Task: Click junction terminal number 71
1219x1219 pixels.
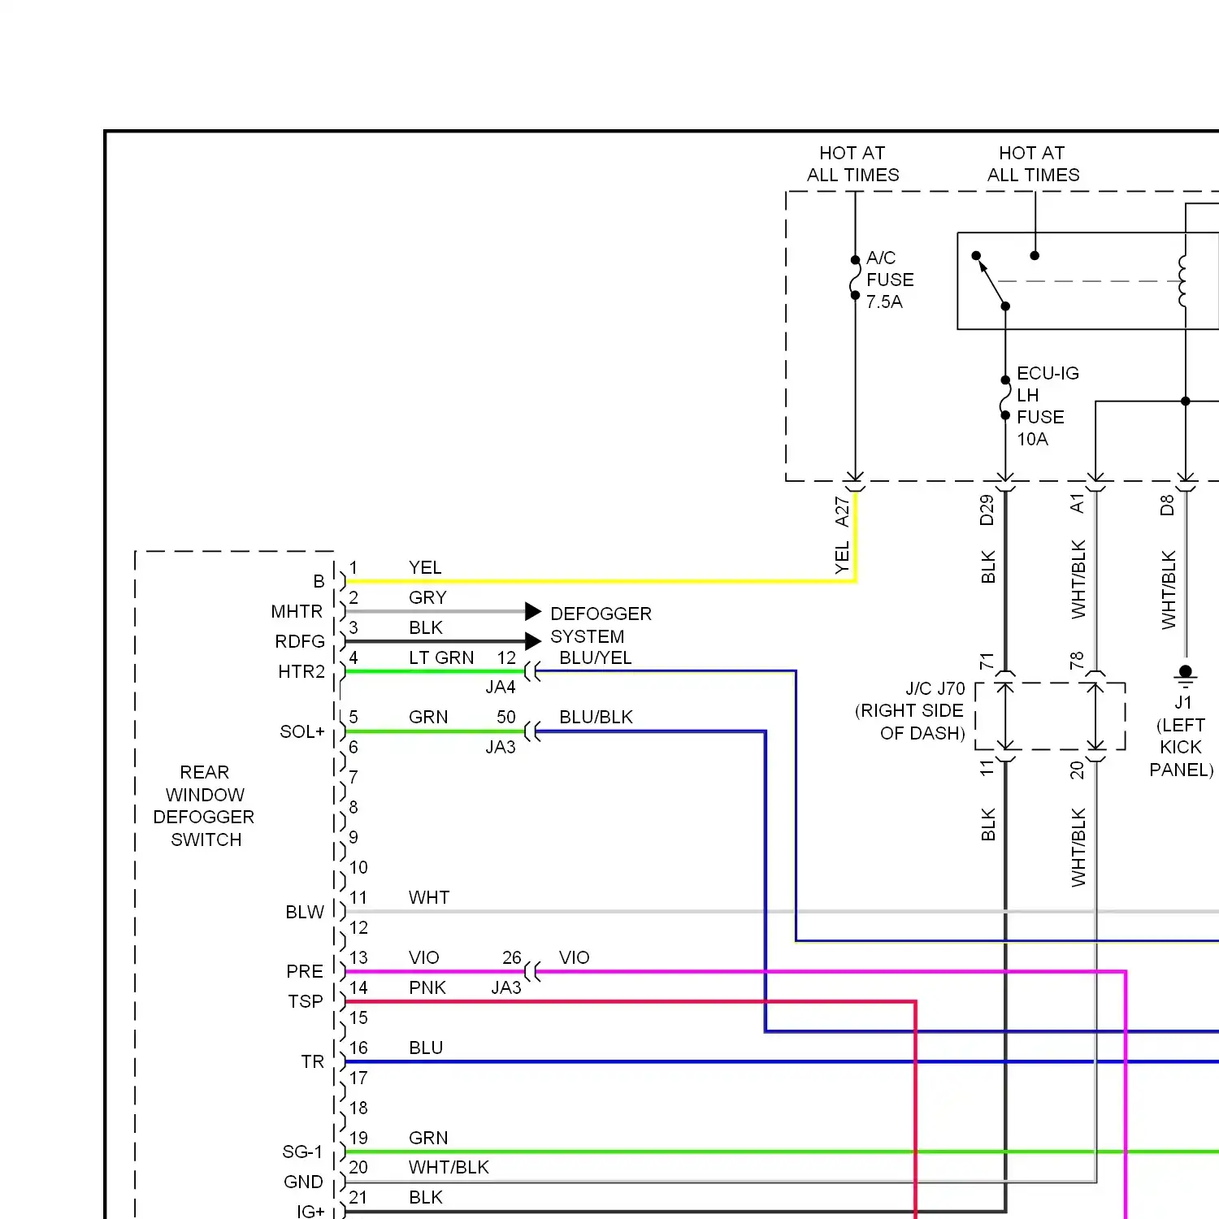Action: pos(987,660)
